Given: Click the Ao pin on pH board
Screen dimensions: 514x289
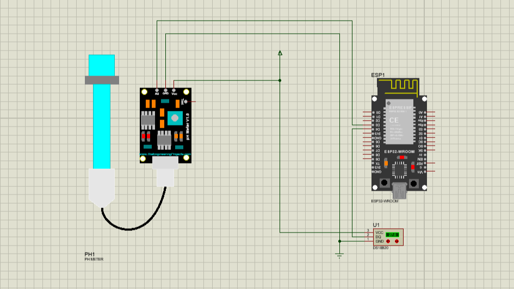Looking at the screenshot, I should [x=157, y=90].
